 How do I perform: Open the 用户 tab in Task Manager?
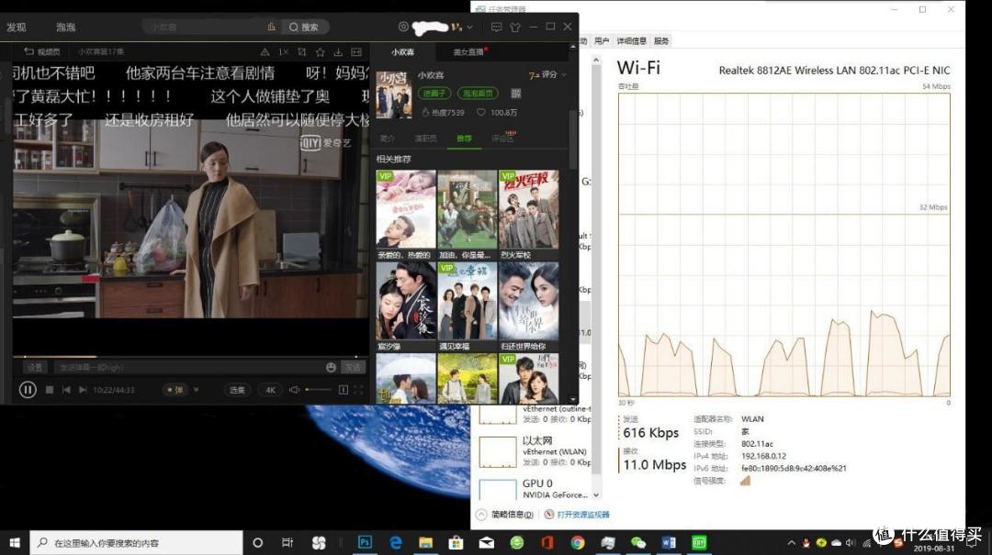pyautogui.click(x=601, y=41)
